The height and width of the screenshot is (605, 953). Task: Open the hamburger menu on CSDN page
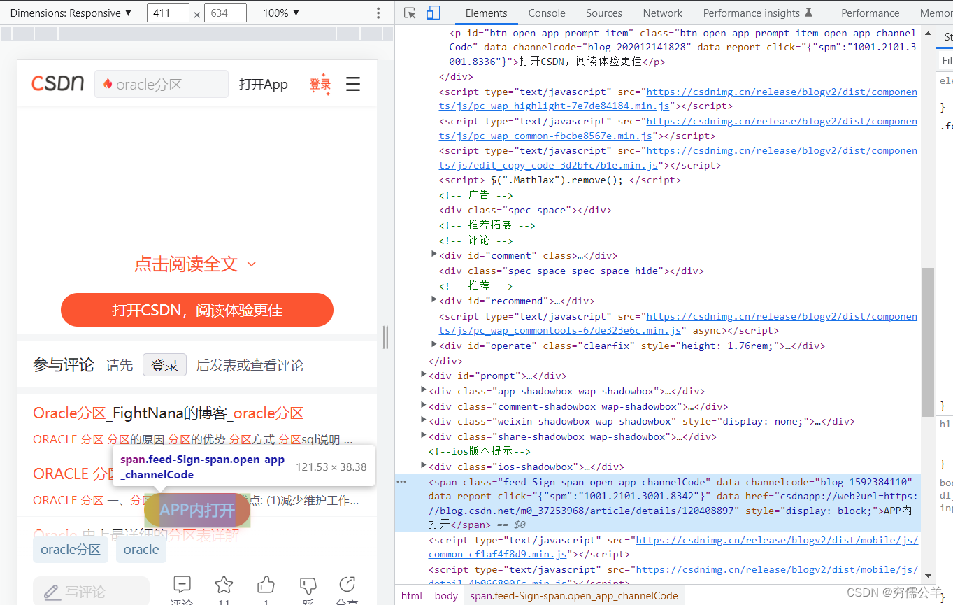point(353,85)
